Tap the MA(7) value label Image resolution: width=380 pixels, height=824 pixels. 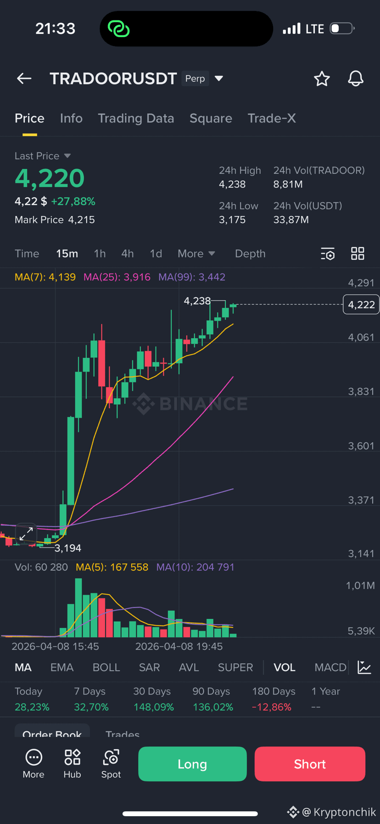(x=45, y=277)
